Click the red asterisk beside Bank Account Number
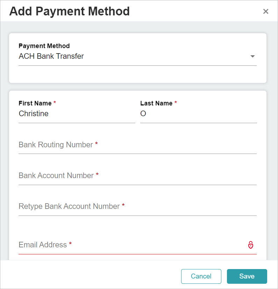This screenshot has height=289, width=278. [97, 175]
